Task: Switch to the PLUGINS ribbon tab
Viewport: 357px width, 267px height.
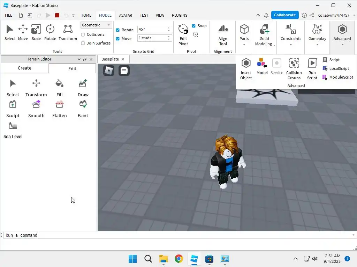Action: click(x=180, y=15)
